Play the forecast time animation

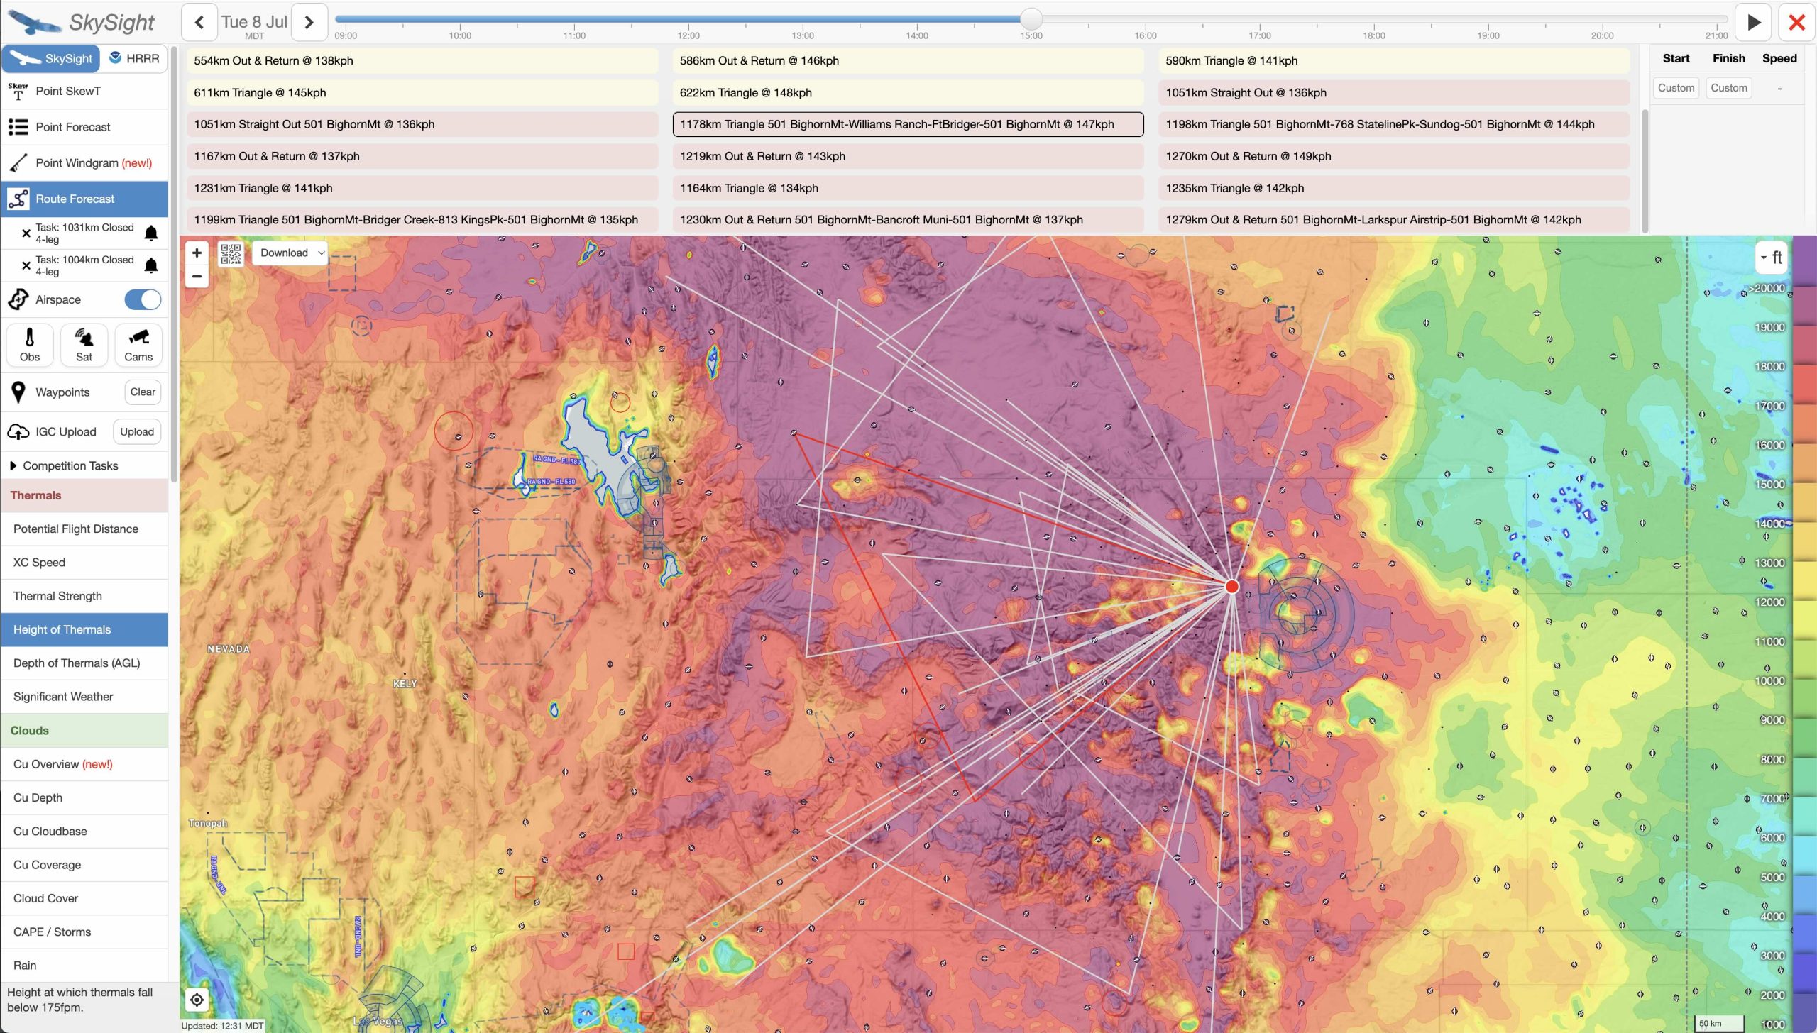[1753, 22]
